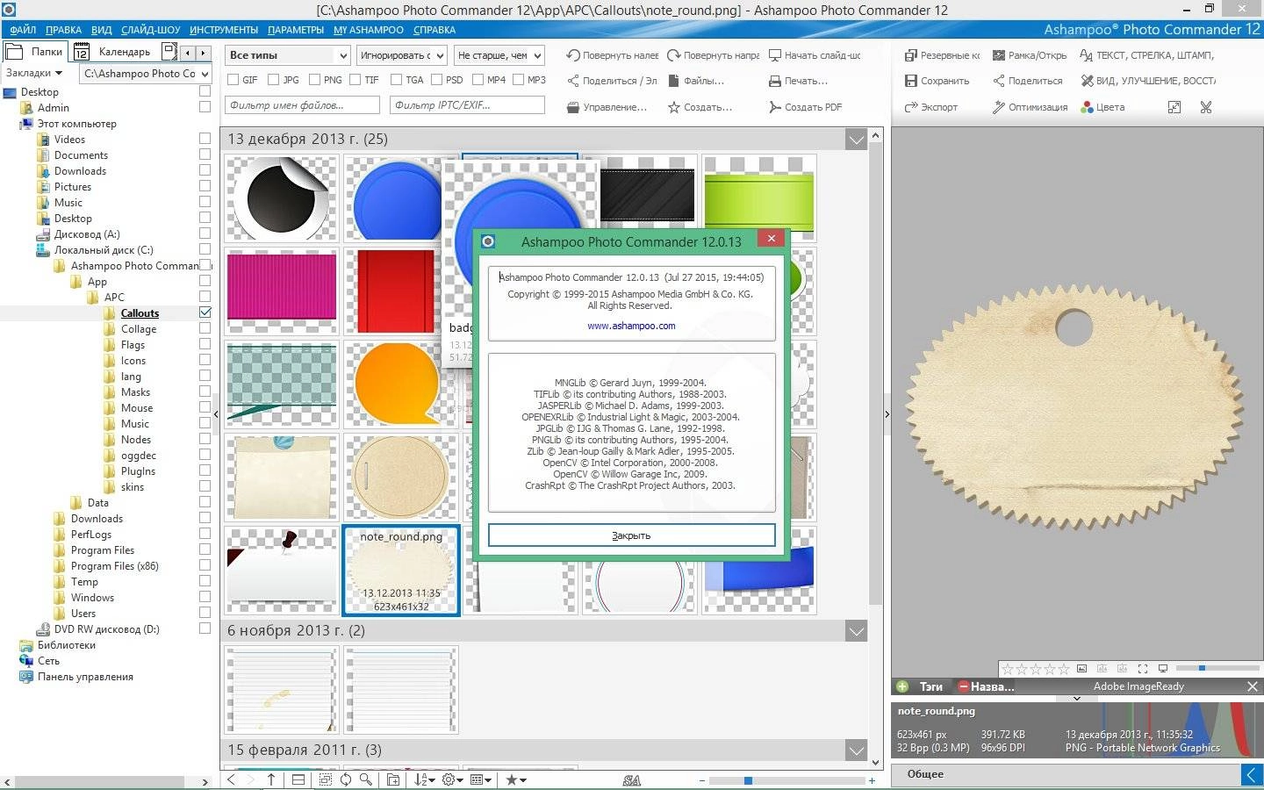Viewport: 1264px width, 790px height.
Task: Enable the TGA file type filter
Action: (396, 80)
